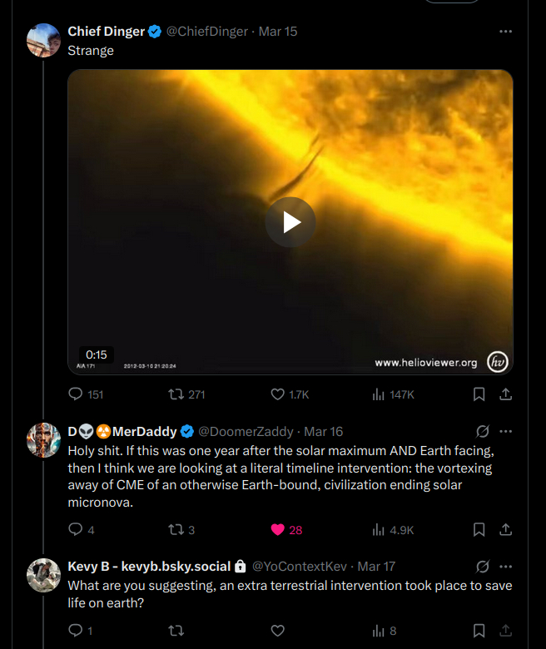
Task: Click Kevy B's profile avatar
Action: coord(43,575)
